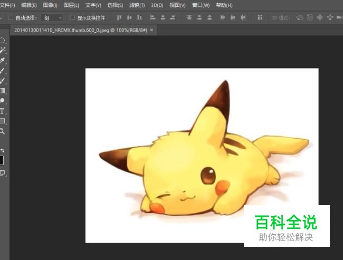Click the distribute bottom edges icon

pos(209,17)
